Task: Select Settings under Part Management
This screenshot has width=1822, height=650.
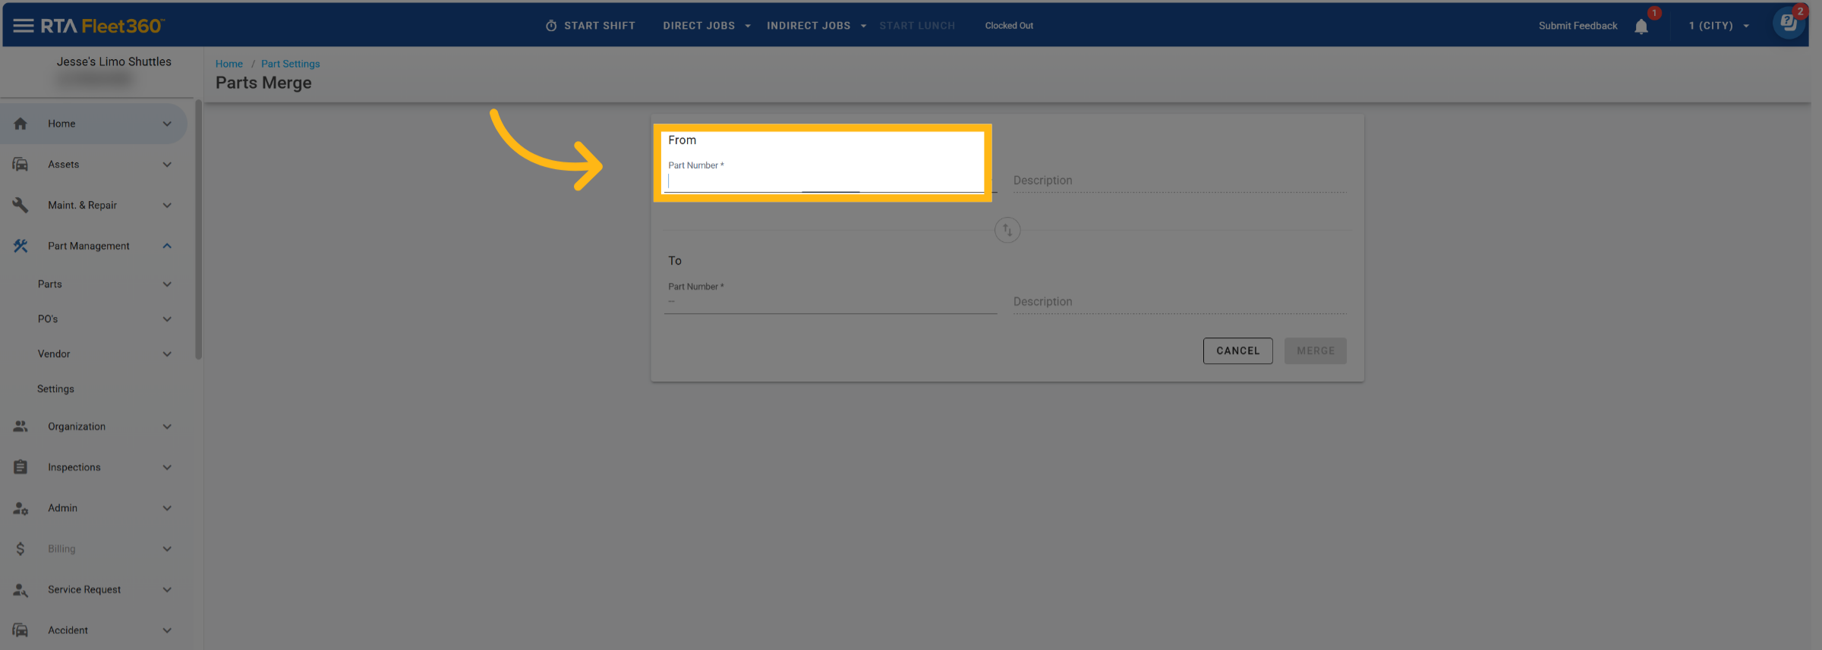Action: pyautogui.click(x=55, y=389)
